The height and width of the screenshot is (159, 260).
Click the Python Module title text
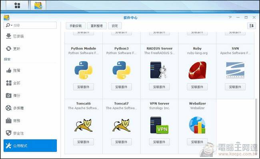click(x=84, y=48)
